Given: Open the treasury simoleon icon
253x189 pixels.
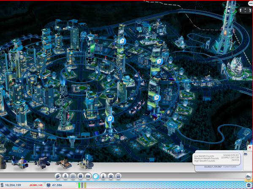Looking at the screenshot, I should (x=2, y=185).
